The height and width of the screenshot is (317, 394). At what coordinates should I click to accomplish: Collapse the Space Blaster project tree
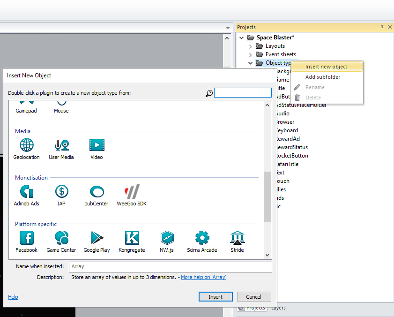(x=242, y=38)
